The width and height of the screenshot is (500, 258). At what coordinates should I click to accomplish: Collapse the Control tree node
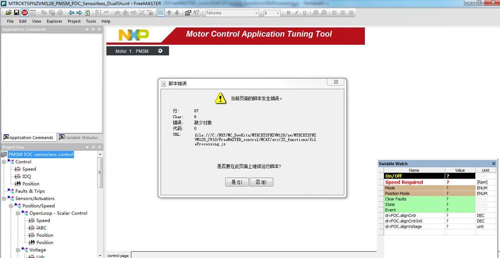[x=4, y=162]
